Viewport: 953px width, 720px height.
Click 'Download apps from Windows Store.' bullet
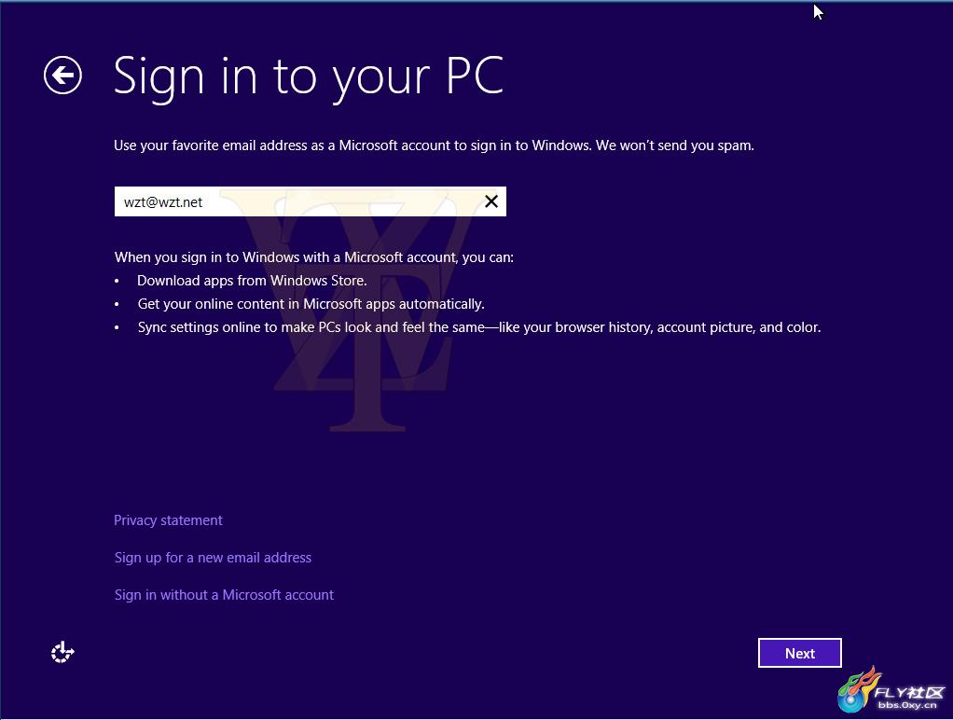[x=252, y=281]
